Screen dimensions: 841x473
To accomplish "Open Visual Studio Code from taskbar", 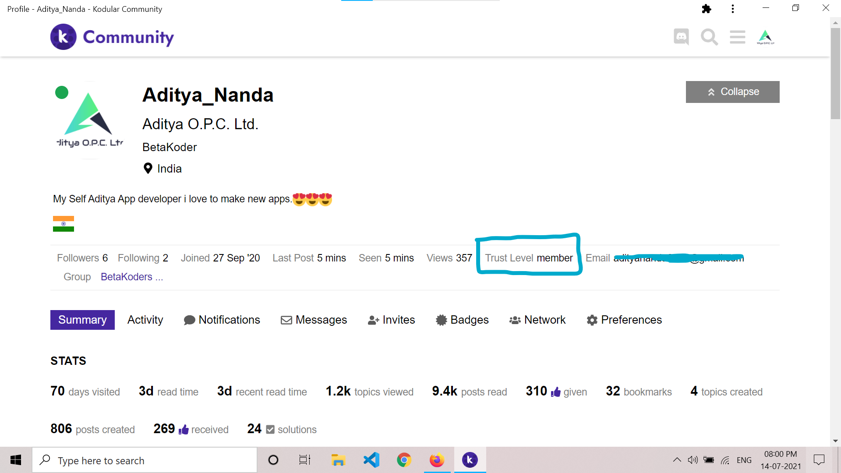I will pos(371,460).
